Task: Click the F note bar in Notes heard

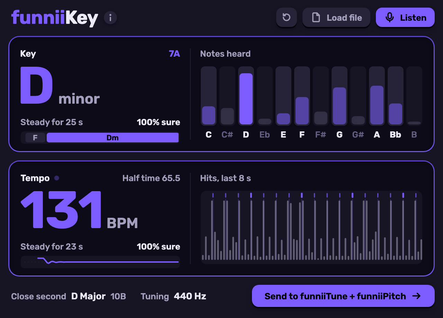Action: tap(302, 96)
